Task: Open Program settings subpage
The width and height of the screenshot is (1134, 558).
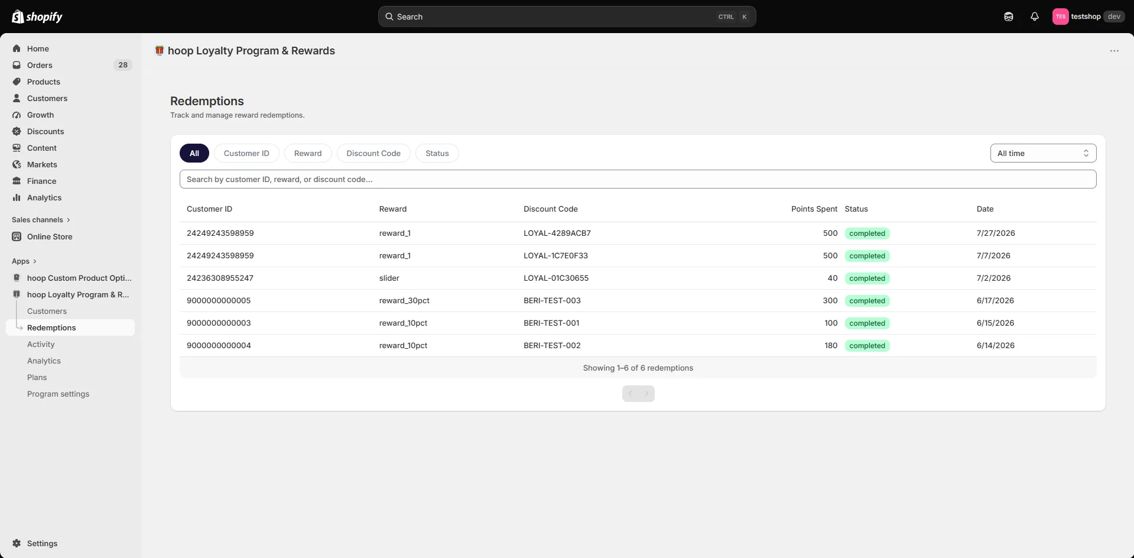Action: 58,394
